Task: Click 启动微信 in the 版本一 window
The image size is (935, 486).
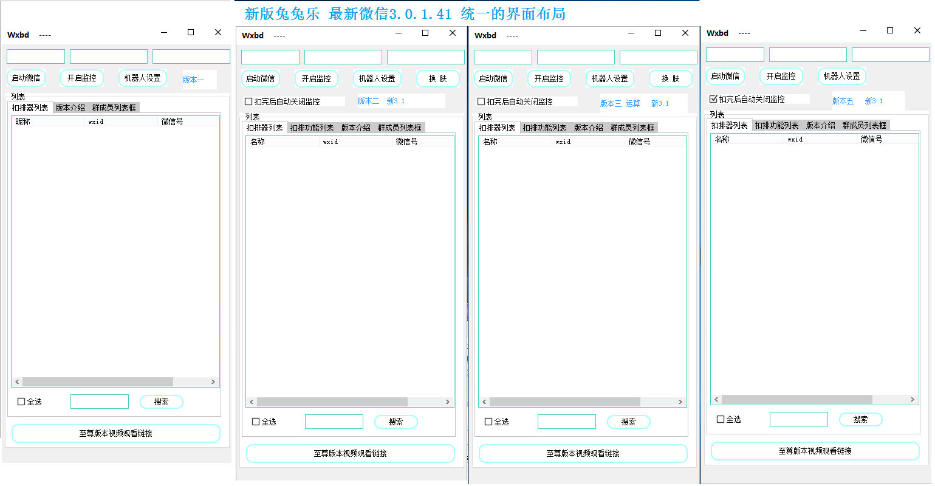Action: point(26,78)
